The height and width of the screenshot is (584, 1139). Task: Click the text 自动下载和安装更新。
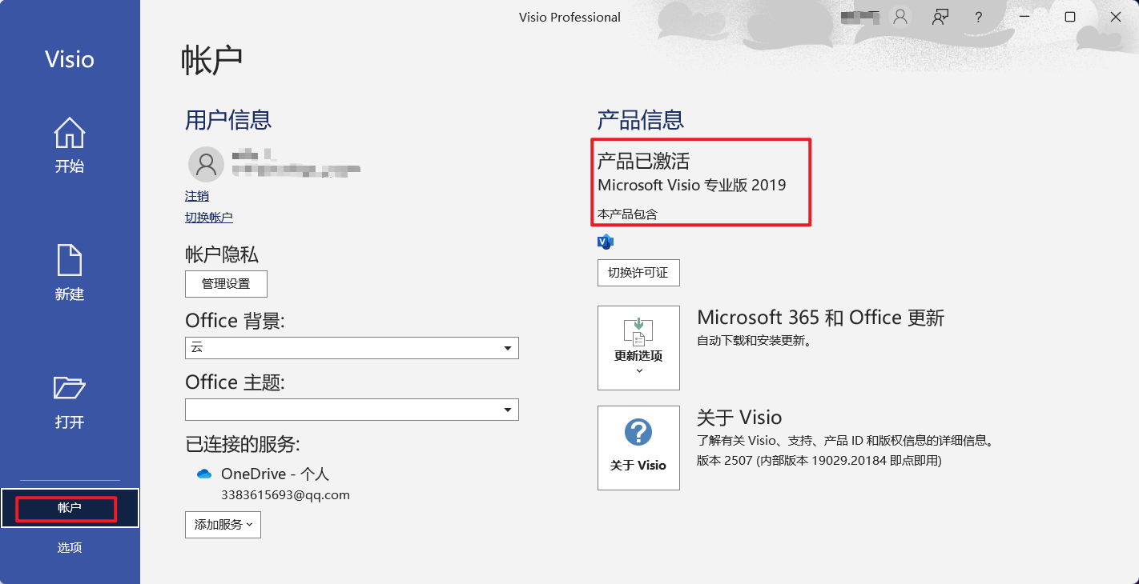click(x=755, y=342)
